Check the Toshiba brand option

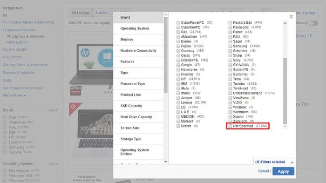(230, 84)
